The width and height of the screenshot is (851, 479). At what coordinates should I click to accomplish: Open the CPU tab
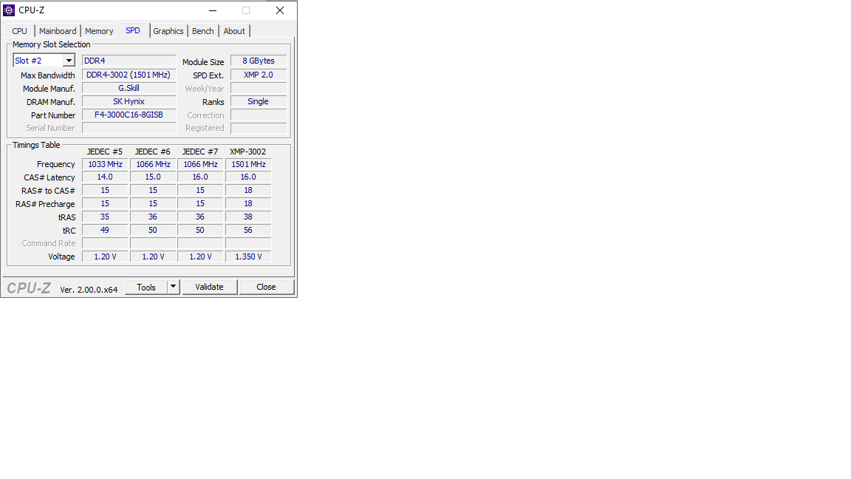(x=19, y=31)
